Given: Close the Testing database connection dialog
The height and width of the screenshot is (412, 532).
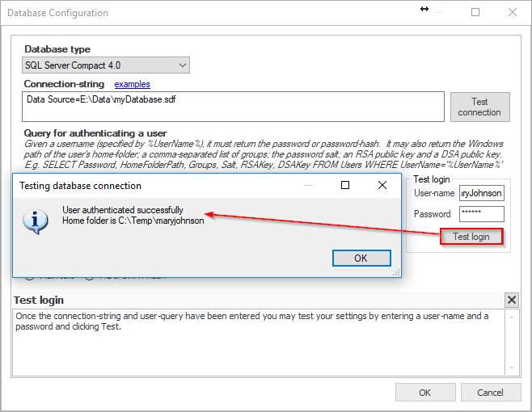Looking at the screenshot, I should point(382,185).
